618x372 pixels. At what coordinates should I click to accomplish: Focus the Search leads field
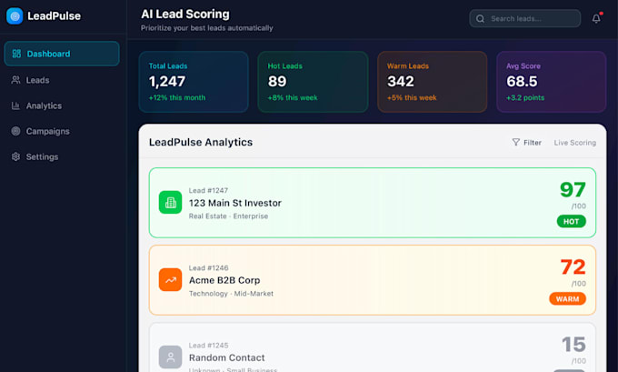pyautogui.click(x=525, y=18)
